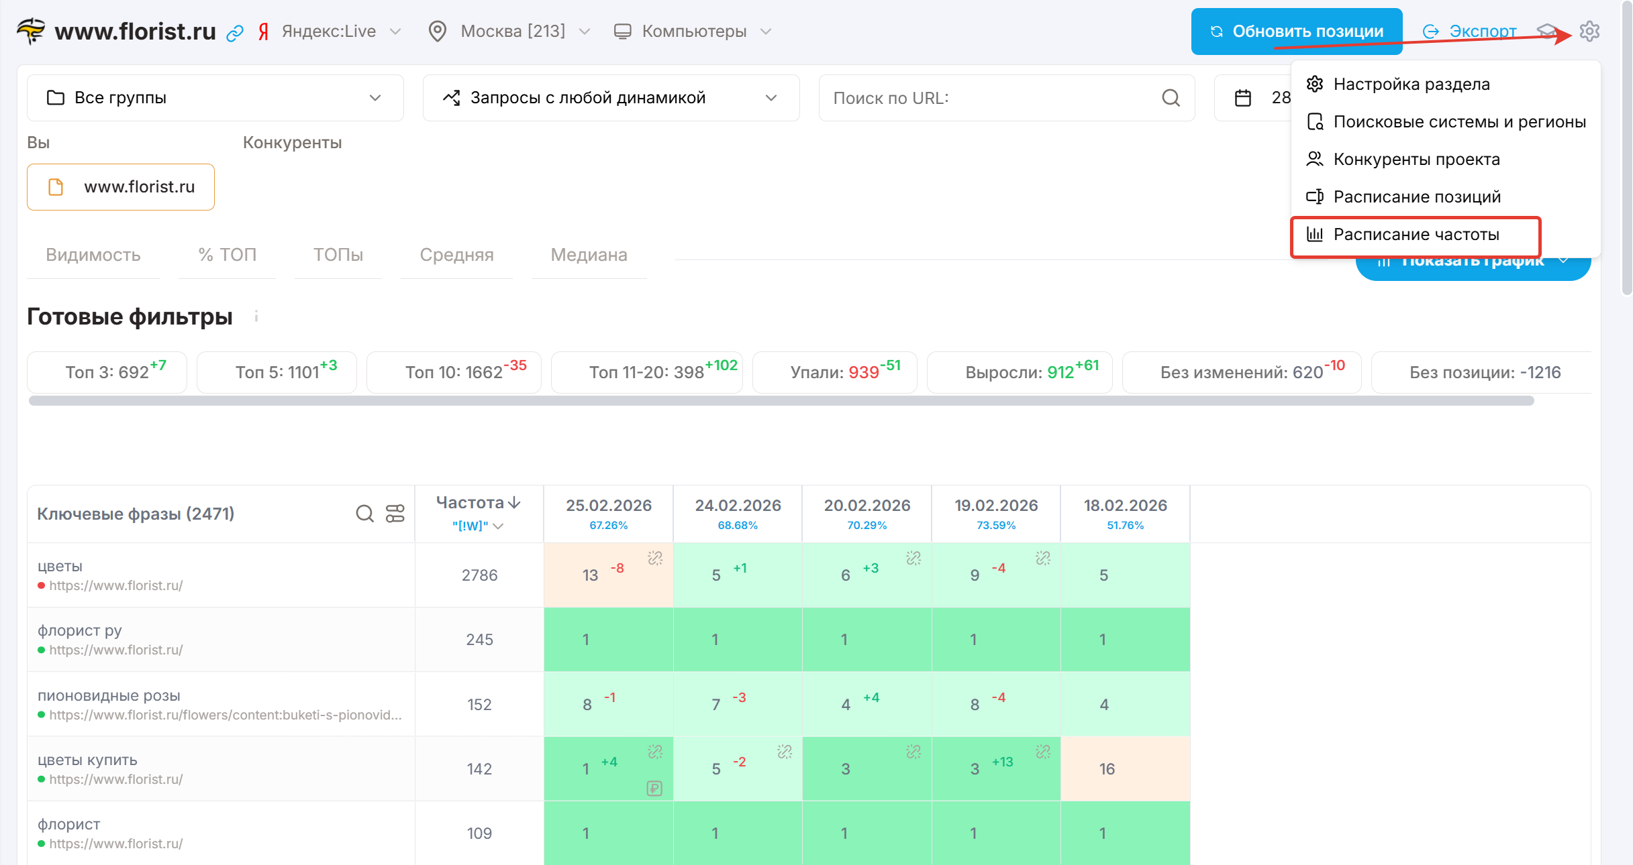Switch to the Видимость tab
1633x865 pixels.
coord(93,255)
